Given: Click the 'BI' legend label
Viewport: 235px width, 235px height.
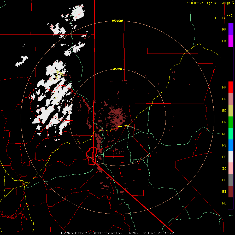Looking at the screenshot, I should click(224, 192).
